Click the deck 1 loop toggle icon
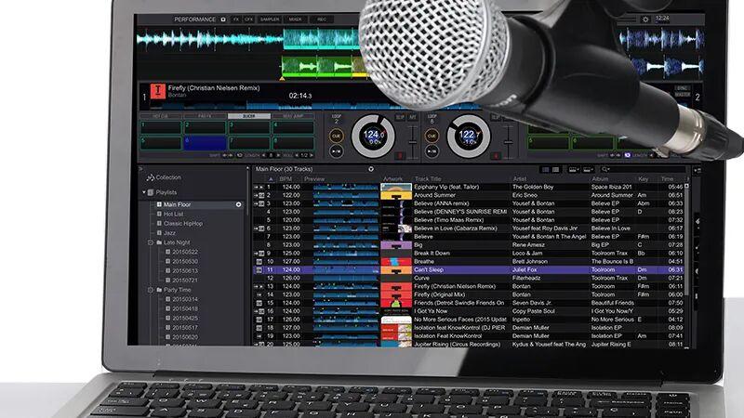This screenshot has width=744, height=418. (240, 155)
